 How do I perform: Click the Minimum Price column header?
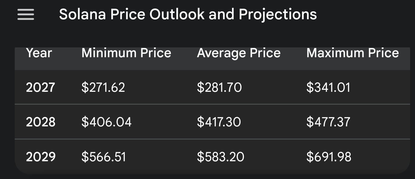pos(126,53)
